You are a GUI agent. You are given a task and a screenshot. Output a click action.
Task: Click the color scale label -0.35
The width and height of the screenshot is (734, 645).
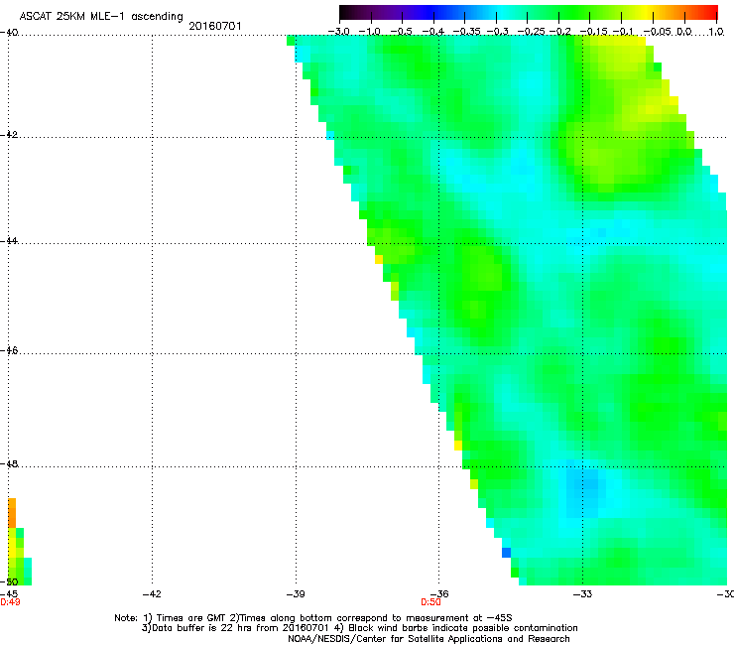[467, 32]
